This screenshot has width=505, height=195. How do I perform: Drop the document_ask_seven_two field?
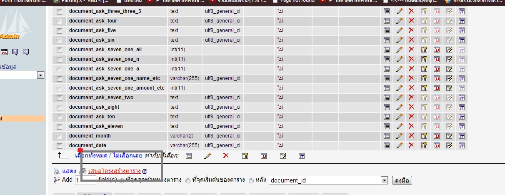coord(412,97)
